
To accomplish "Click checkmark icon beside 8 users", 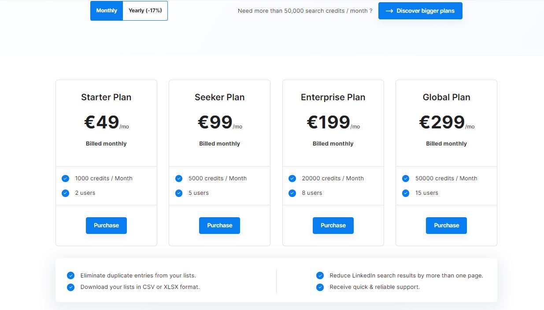I will pyautogui.click(x=292, y=193).
